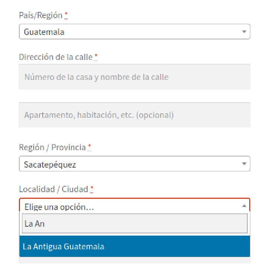Select La Antigua Guatemala from results

click(135, 246)
